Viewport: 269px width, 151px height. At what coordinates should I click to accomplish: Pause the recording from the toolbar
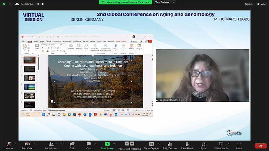coord(127,144)
